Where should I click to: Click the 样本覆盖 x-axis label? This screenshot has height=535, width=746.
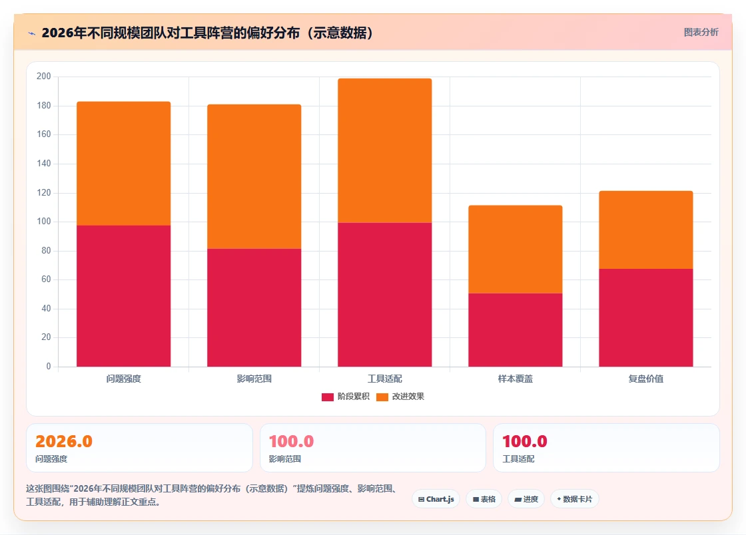pos(516,379)
